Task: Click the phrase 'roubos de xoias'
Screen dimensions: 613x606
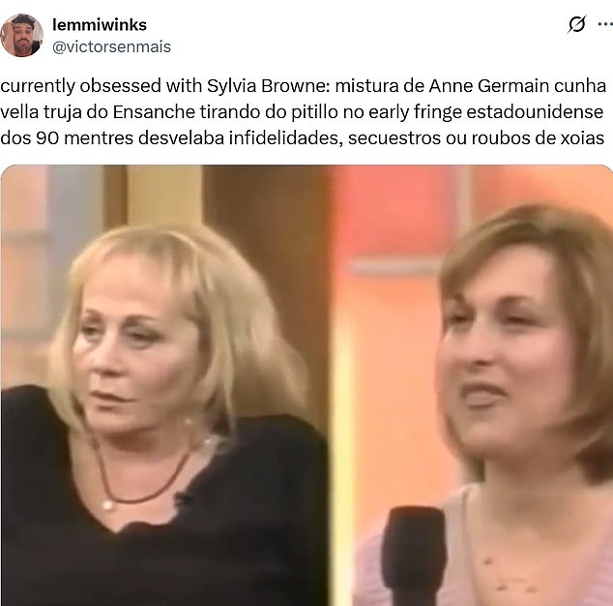Action: pyautogui.click(x=538, y=137)
